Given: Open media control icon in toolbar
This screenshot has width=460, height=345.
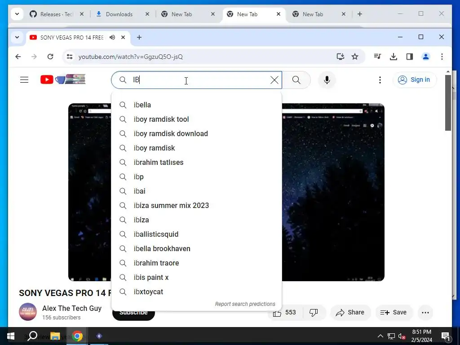Looking at the screenshot, I should [377, 57].
